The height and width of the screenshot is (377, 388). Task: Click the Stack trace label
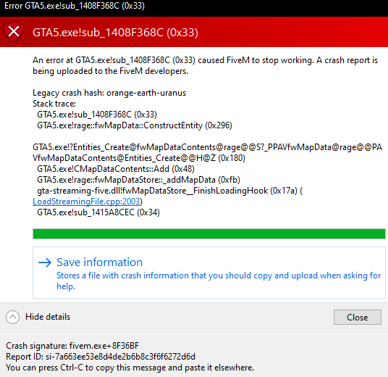point(54,104)
